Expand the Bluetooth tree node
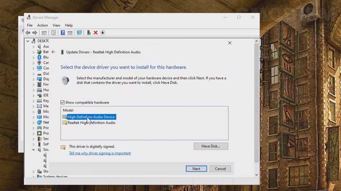The height and width of the screenshot is (191, 341). (x=34, y=57)
